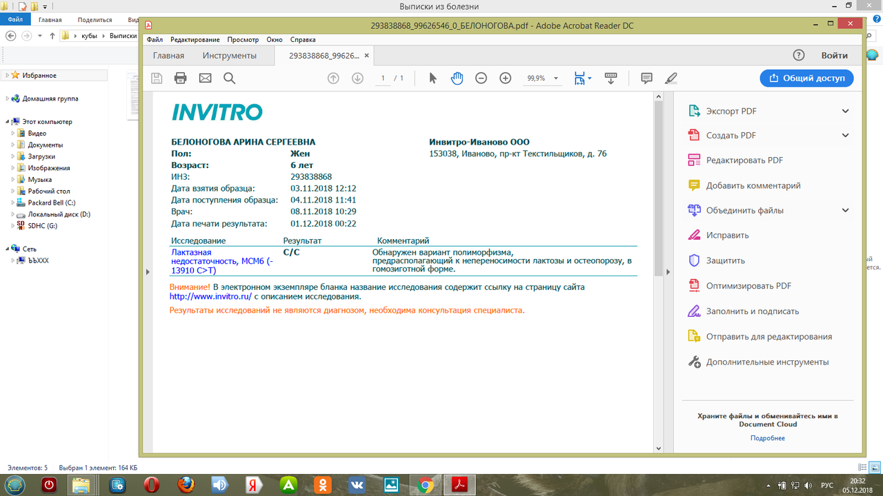Click the print file icon
The image size is (883, 496).
(181, 78)
